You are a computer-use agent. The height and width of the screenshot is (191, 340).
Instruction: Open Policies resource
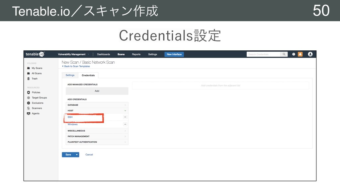point(36,92)
